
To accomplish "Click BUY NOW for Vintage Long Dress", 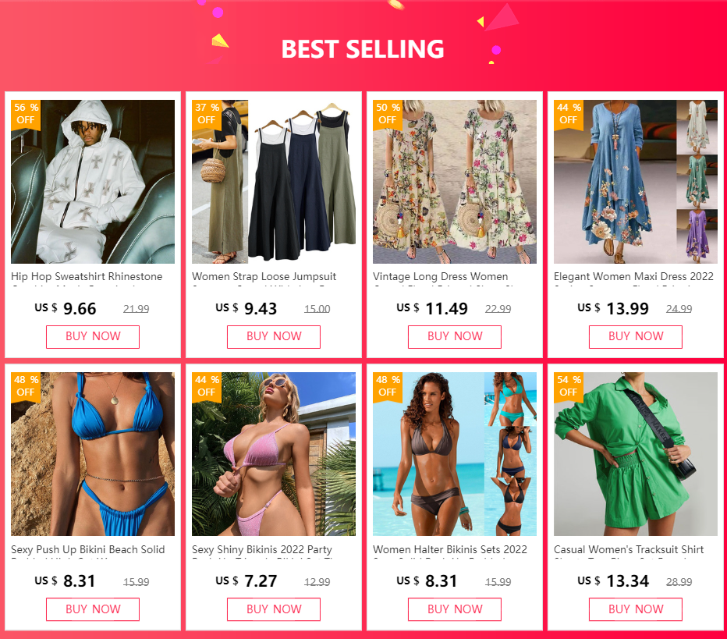I will (454, 336).
